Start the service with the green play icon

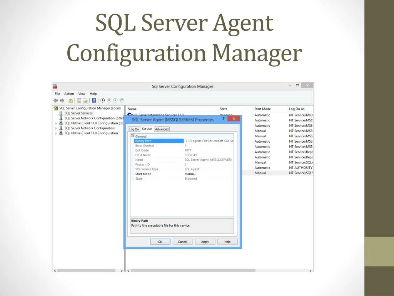(102, 100)
